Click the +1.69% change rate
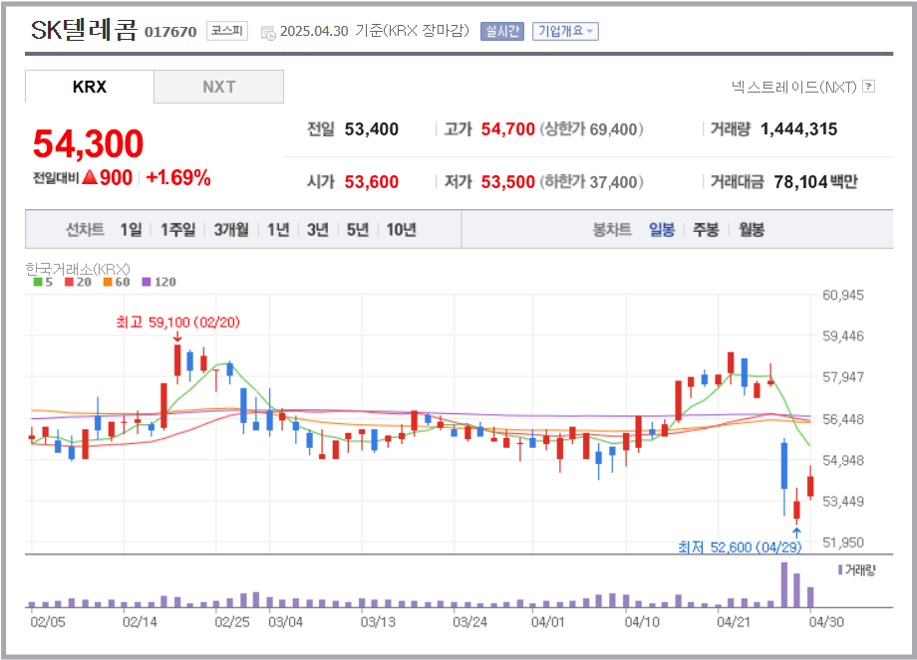Viewport: 917px width, 660px height. [x=178, y=177]
